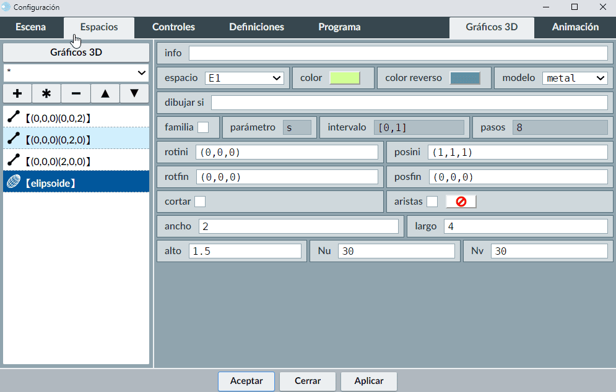Check the aristas checkbox
This screenshot has height=392, width=616.
(x=432, y=202)
